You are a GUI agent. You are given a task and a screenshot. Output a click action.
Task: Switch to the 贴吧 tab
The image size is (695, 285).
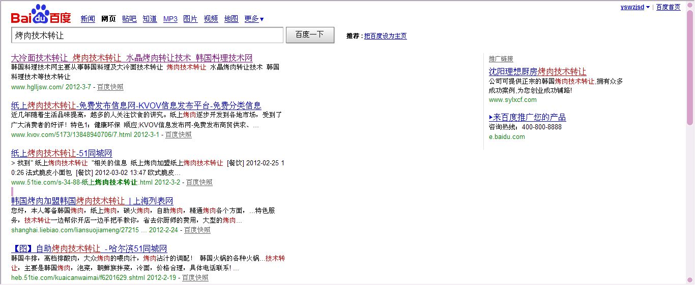point(129,19)
